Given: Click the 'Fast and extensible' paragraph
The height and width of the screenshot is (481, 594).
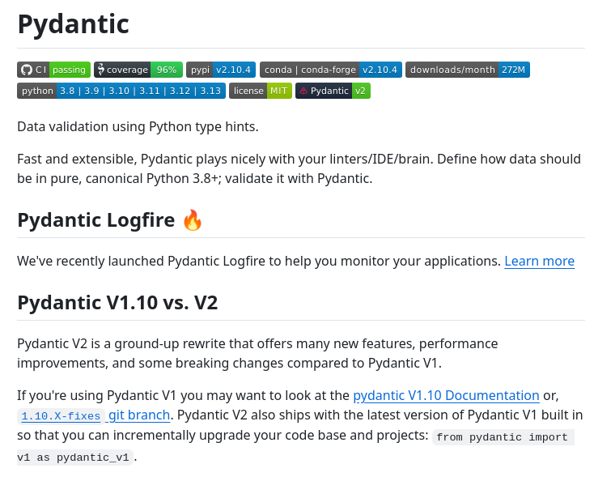Looking at the screenshot, I should [299, 168].
